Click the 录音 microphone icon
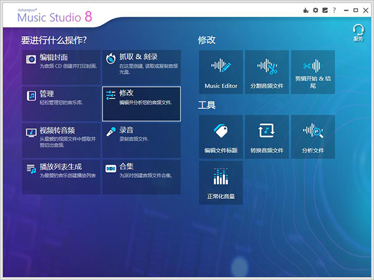 pyautogui.click(x=111, y=131)
